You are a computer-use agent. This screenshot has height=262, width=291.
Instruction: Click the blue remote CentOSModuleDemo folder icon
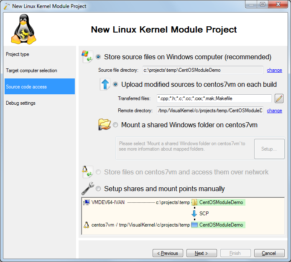coord(194,225)
